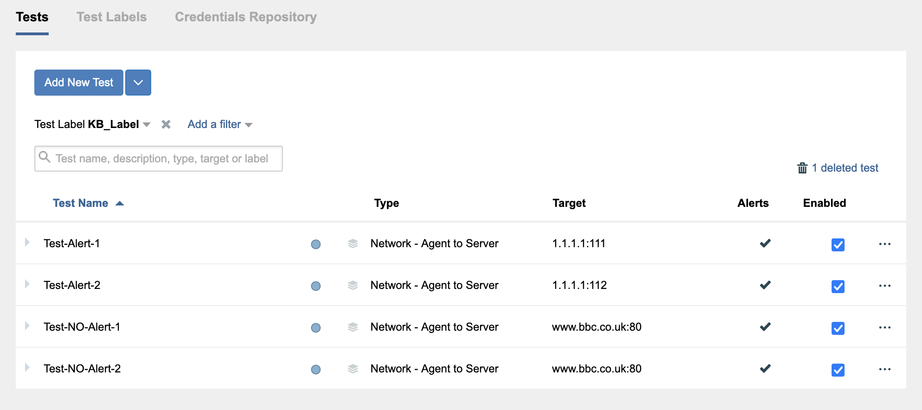Click the Enabled column header

[825, 203]
